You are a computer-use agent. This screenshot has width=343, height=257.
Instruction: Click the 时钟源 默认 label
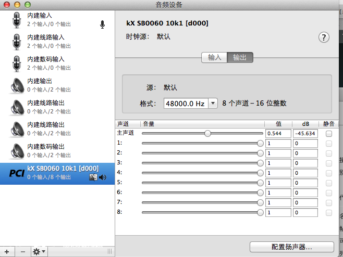[148, 36]
